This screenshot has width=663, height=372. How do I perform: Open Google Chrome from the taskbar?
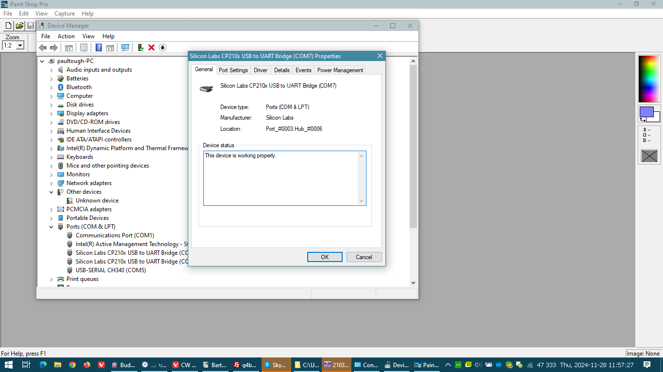(72, 365)
